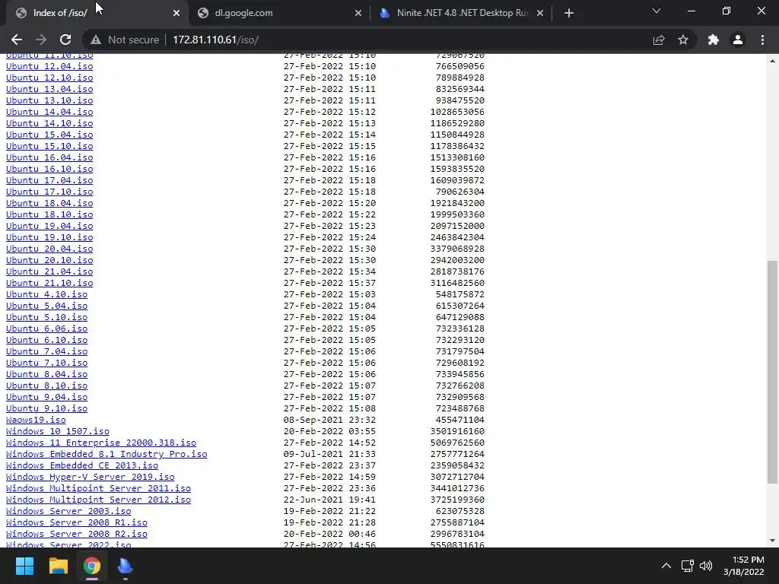This screenshot has height=584, width=779.
Task: Close the Ninite .NET 4.8 tab
Action: click(x=540, y=13)
